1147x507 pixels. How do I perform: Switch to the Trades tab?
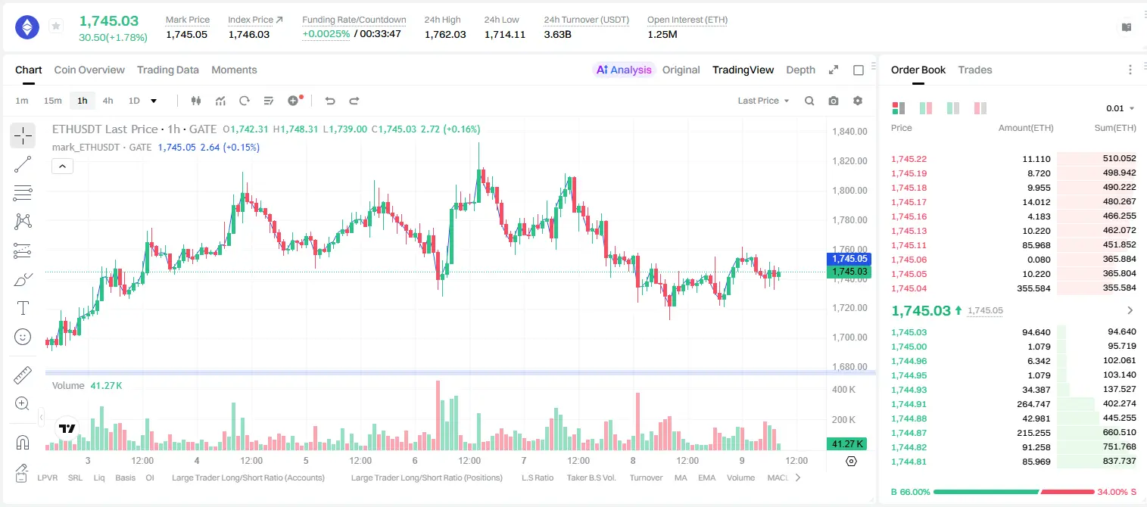click(974, 70)
